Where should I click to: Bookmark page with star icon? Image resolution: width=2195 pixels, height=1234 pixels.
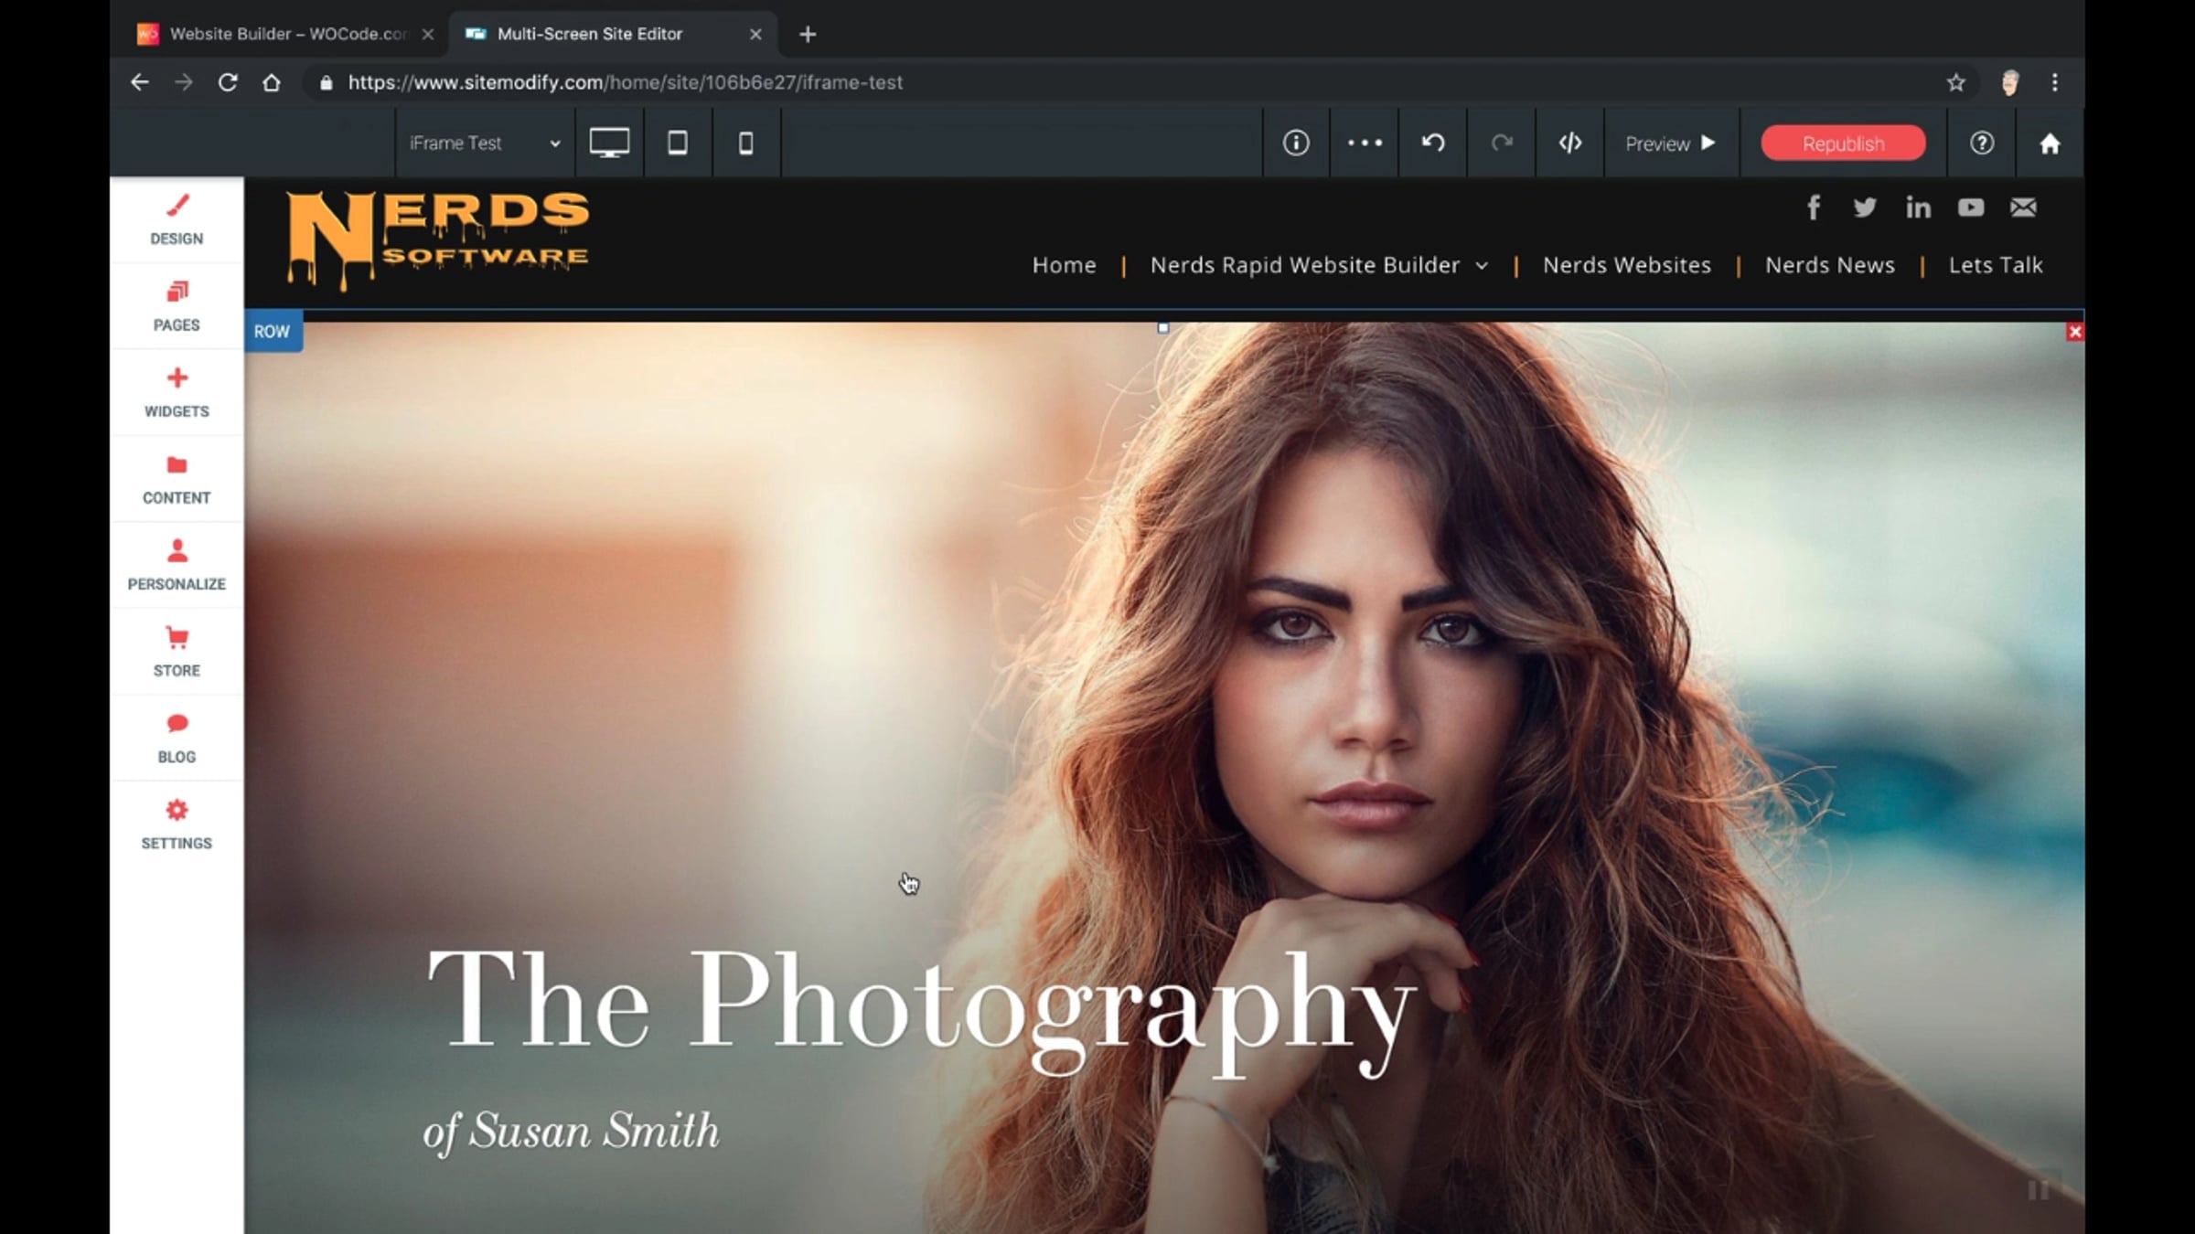(x=1955, y=82)
